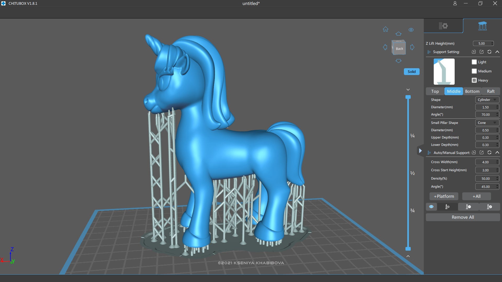This screenshot has width=502, height=282.
Task: Select the edit support tool icon
Action: click(489, 207)
